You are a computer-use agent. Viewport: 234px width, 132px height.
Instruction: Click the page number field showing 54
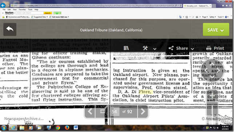[114, 111]
